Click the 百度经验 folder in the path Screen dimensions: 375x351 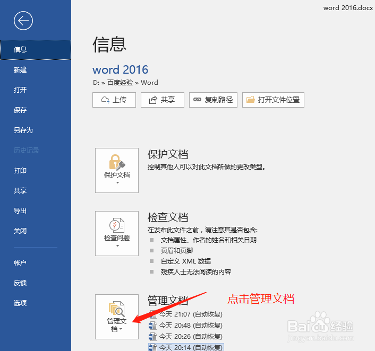(120, 83)
